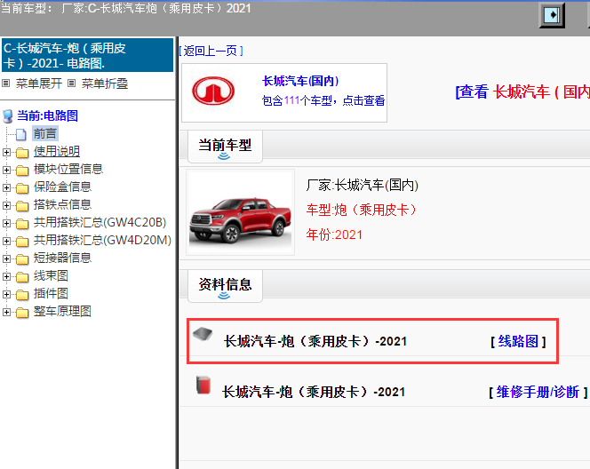
Task: Open the 维修手册/诊断 link
Action: click(x=538, y=392)
